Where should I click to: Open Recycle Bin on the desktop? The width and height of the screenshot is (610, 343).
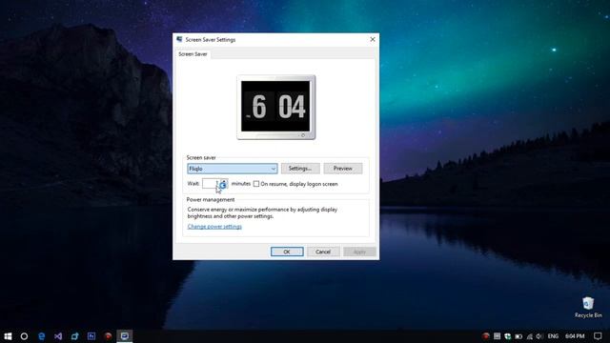[588, 307]
